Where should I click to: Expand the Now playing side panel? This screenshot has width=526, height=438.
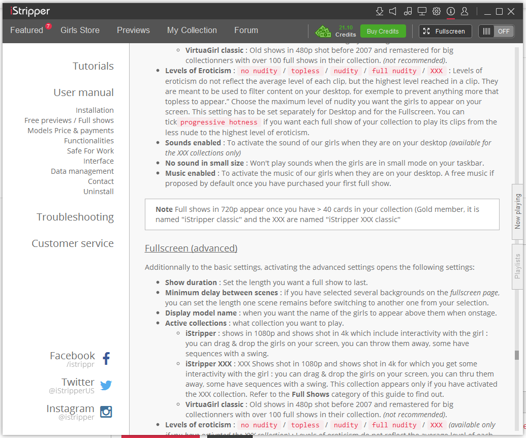click(518, 211)
